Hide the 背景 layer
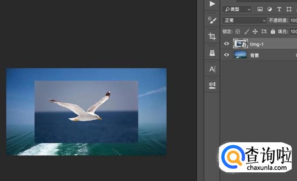This screenshot has width=297, height=181. coord(226,55)
